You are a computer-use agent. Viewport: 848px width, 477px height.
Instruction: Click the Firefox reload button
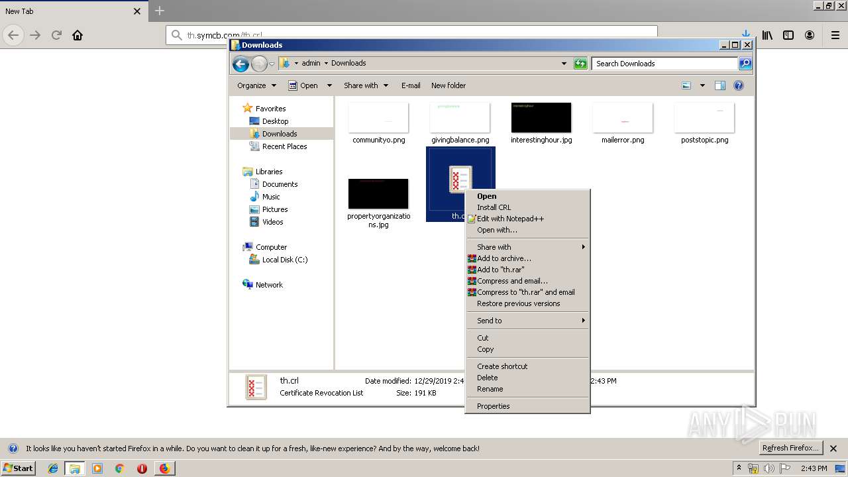[56, 35]
